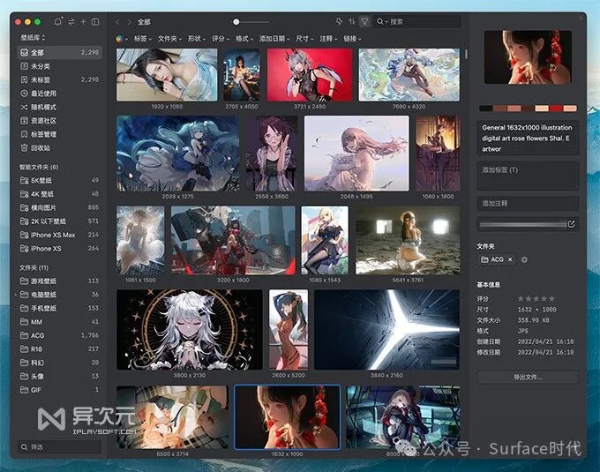Select the 3800 x 2130 thumbnail
This screenshot has width=600, height=472.
coord(190,329)
